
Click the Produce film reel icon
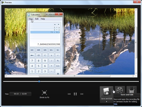click(120, 90)
